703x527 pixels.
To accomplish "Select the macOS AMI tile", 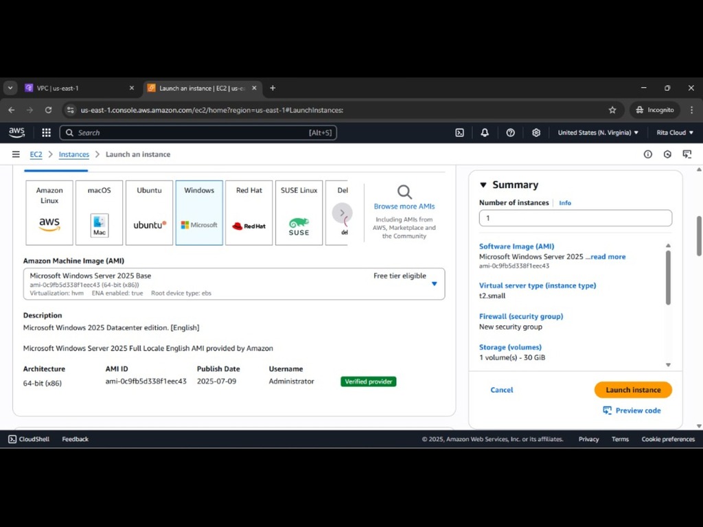I will 99,213.
